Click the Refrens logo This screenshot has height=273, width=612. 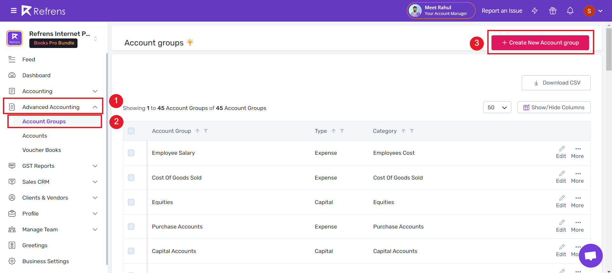tap(43, 11)
